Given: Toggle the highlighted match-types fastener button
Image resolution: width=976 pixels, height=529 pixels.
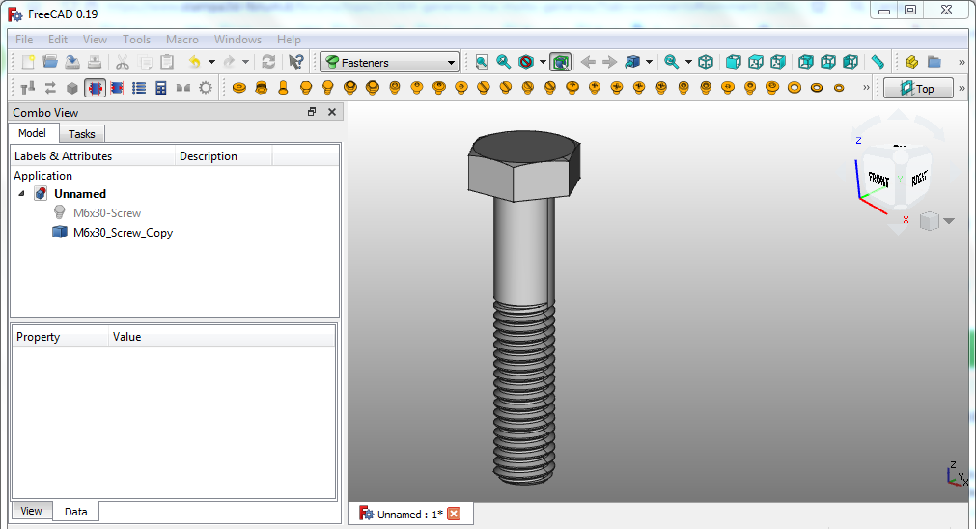Looking at the screenshot, I should [x=95, y=88].
